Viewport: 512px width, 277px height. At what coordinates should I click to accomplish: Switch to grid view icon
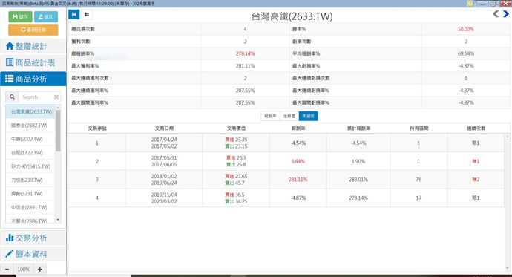[87, 14]
